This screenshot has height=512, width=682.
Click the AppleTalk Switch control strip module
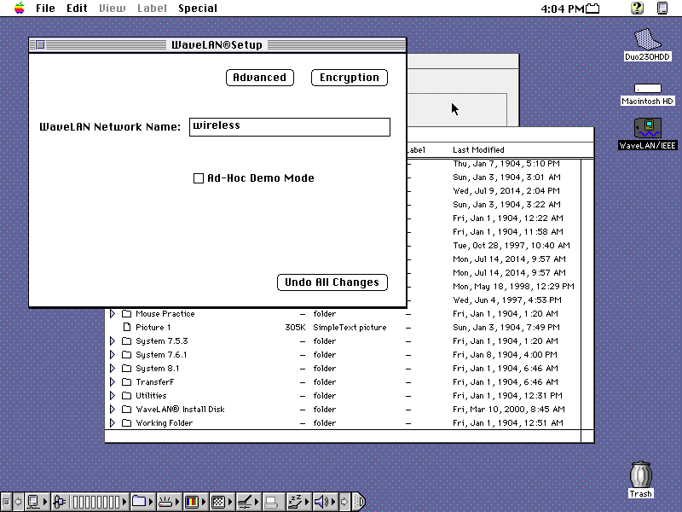37,502
